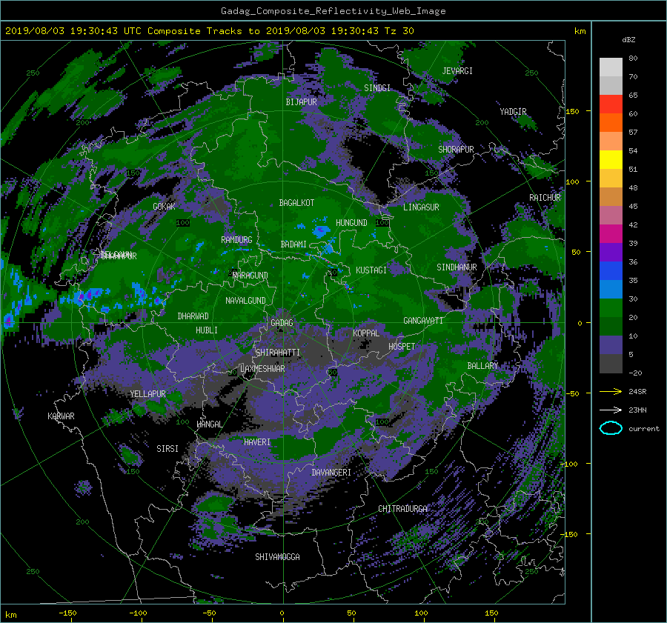667x623 pixels.
Task: Select the 2019/08/03 19:30:43 UTC timestamp line
Action: tap(210, 31)
